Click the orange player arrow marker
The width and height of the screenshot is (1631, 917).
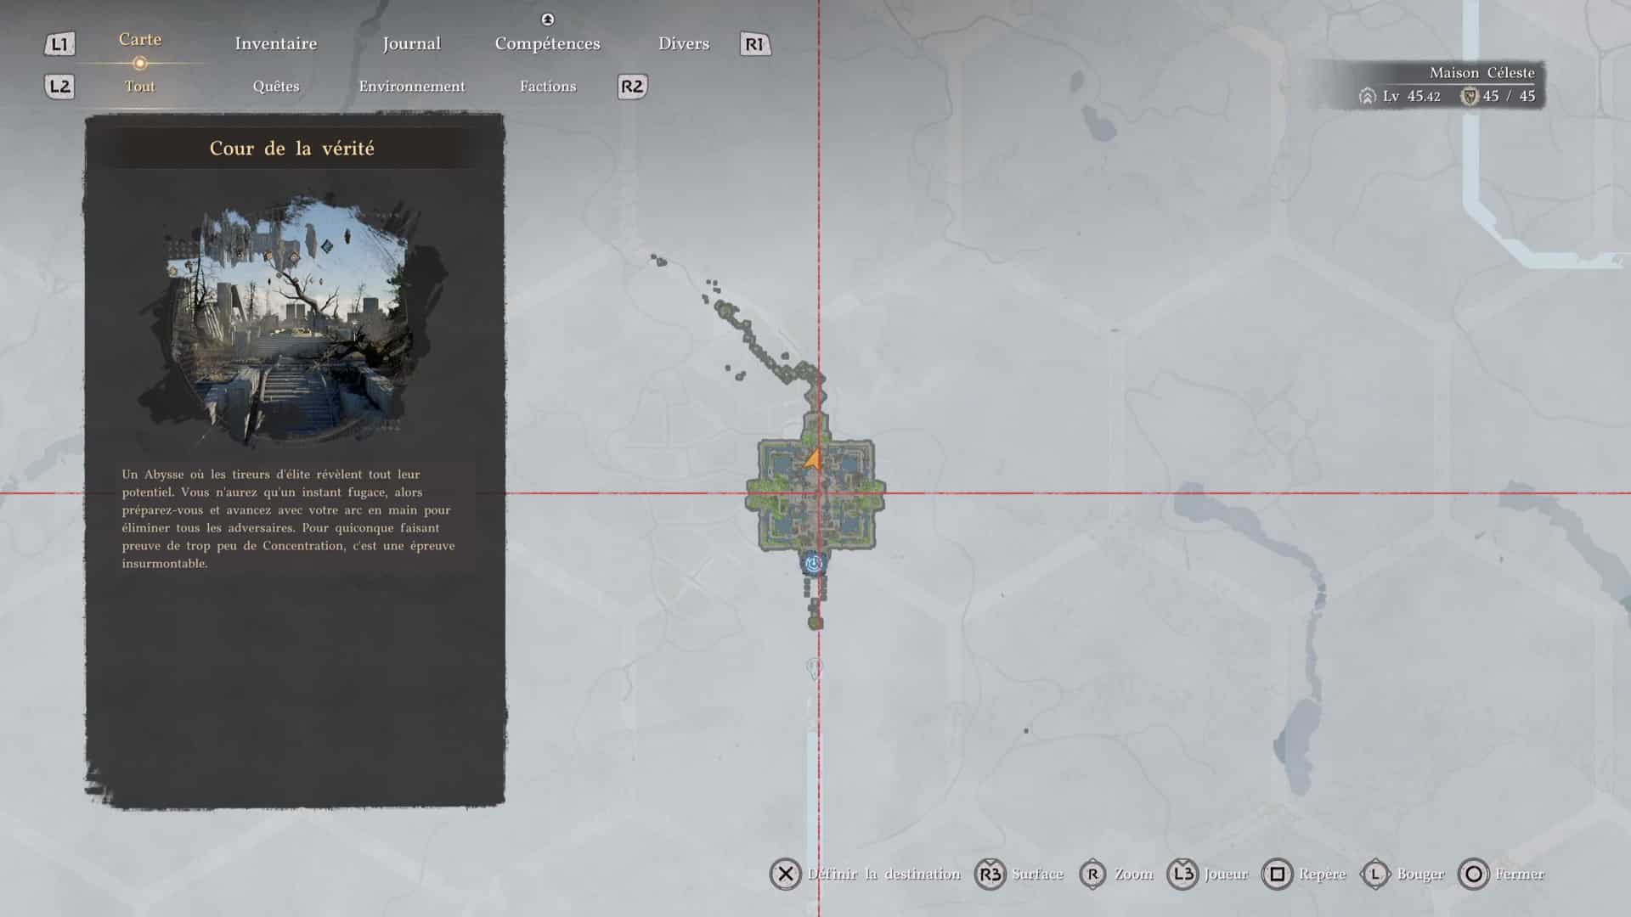pos(813,460)
